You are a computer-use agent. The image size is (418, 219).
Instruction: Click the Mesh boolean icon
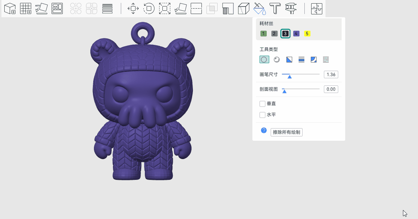tap(212, 9)
